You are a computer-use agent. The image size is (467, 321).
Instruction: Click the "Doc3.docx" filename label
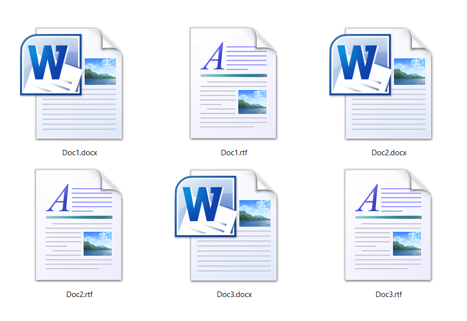pyautogui.click(x=234, y=295)
